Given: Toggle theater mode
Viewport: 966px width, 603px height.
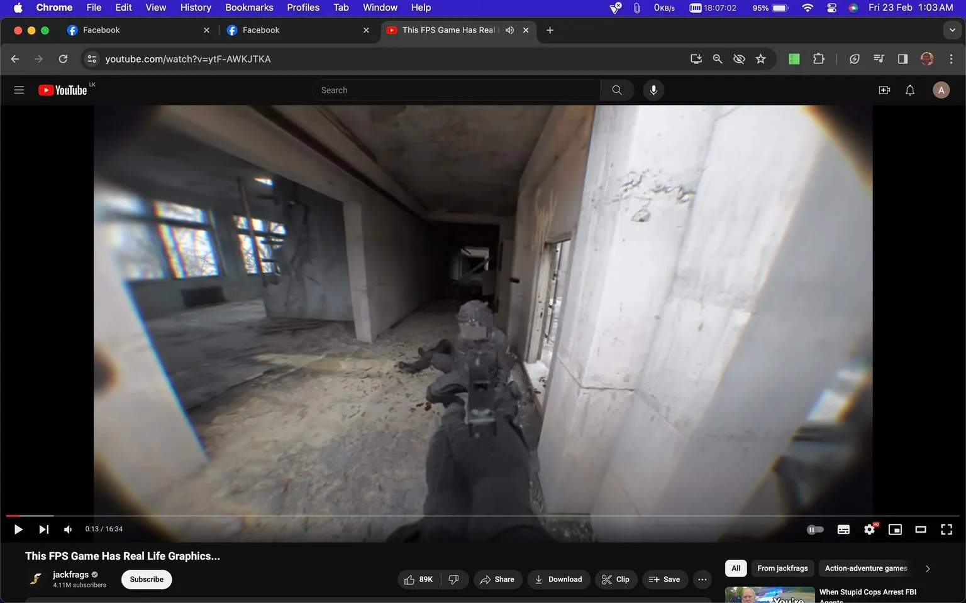Looking at the screenshot, I should pyautogui.click(x=921, y=530).
